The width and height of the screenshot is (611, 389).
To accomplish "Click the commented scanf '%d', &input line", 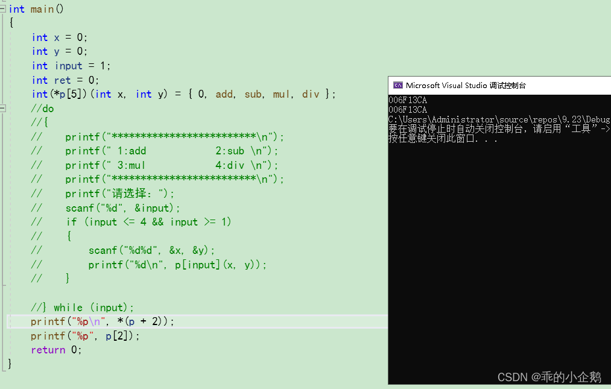I will pyautogui.click(x=106, y=207).
